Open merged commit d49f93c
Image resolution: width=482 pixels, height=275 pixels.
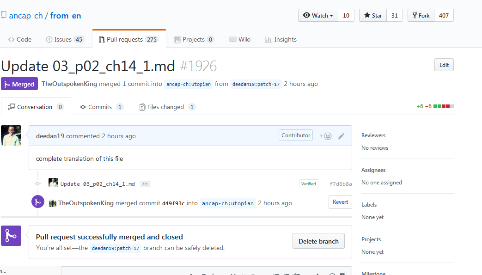point(173,203)
